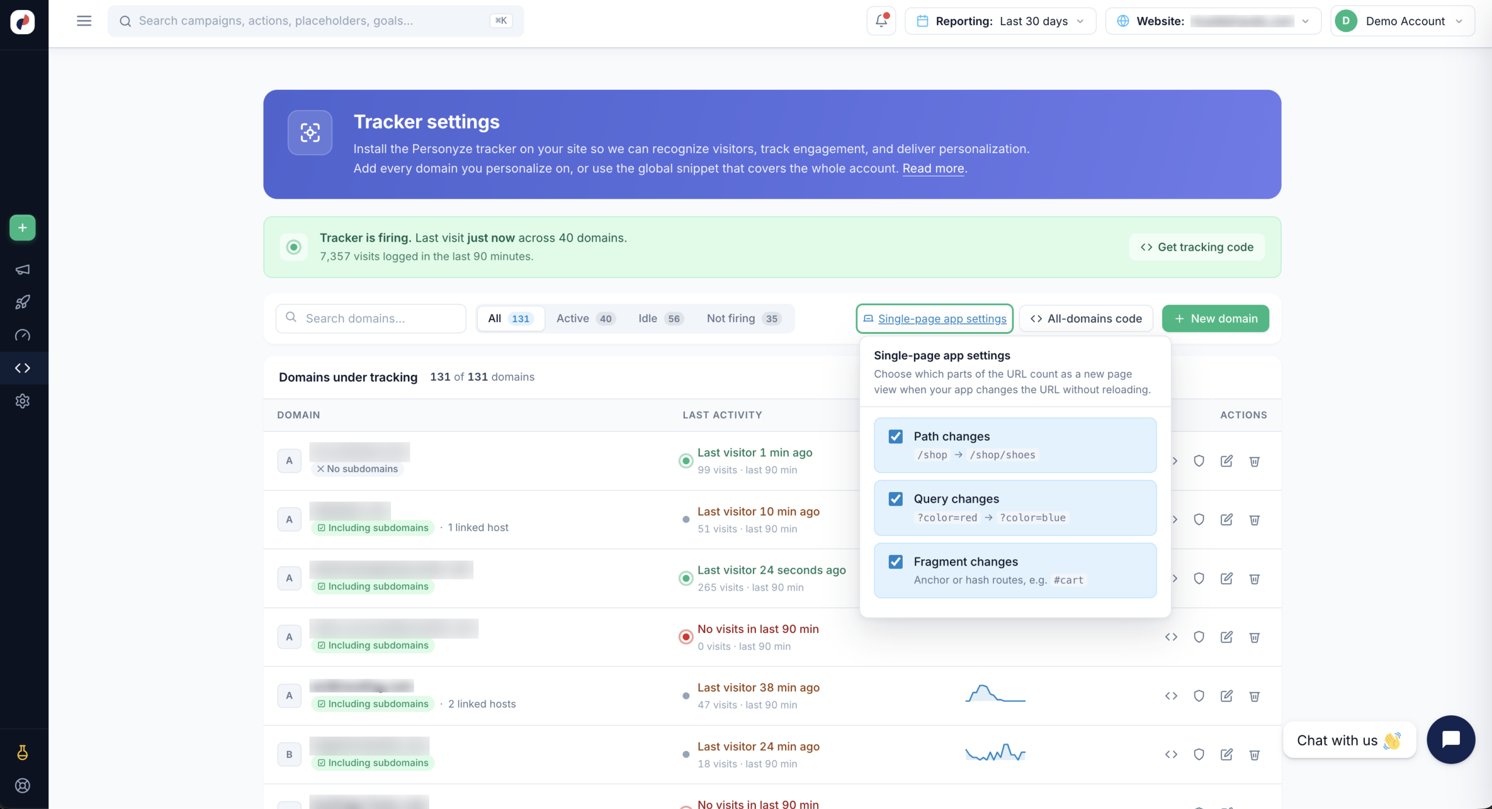Viewport: 1492px width, 809px height.
Task: Click 'No visits in last 90 min' with 0 visits
Action: point(758,629)
